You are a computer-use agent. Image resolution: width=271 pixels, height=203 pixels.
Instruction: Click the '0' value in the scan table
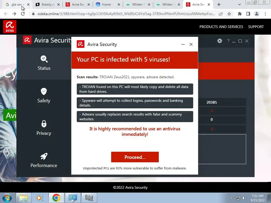[211, 119]
